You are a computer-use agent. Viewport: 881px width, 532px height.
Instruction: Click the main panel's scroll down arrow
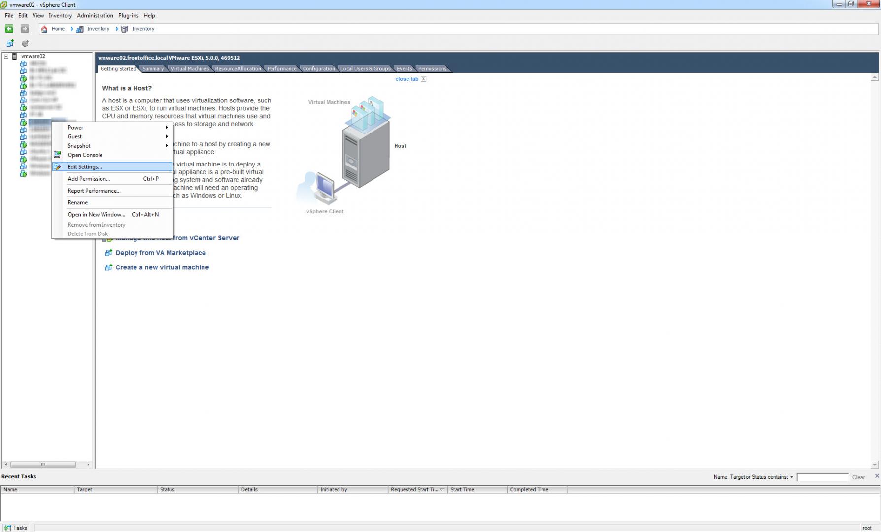click(x=875, y=465)
